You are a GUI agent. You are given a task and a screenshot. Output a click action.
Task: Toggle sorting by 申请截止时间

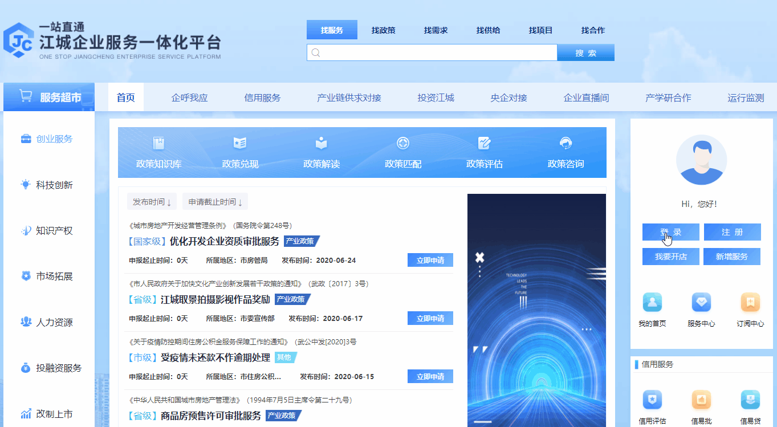click(x=214, y=201)
